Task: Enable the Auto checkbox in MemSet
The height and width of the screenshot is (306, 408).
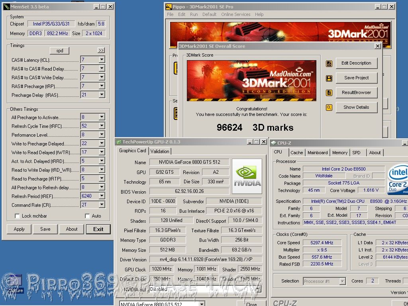Action: click(x=87, y=216)
